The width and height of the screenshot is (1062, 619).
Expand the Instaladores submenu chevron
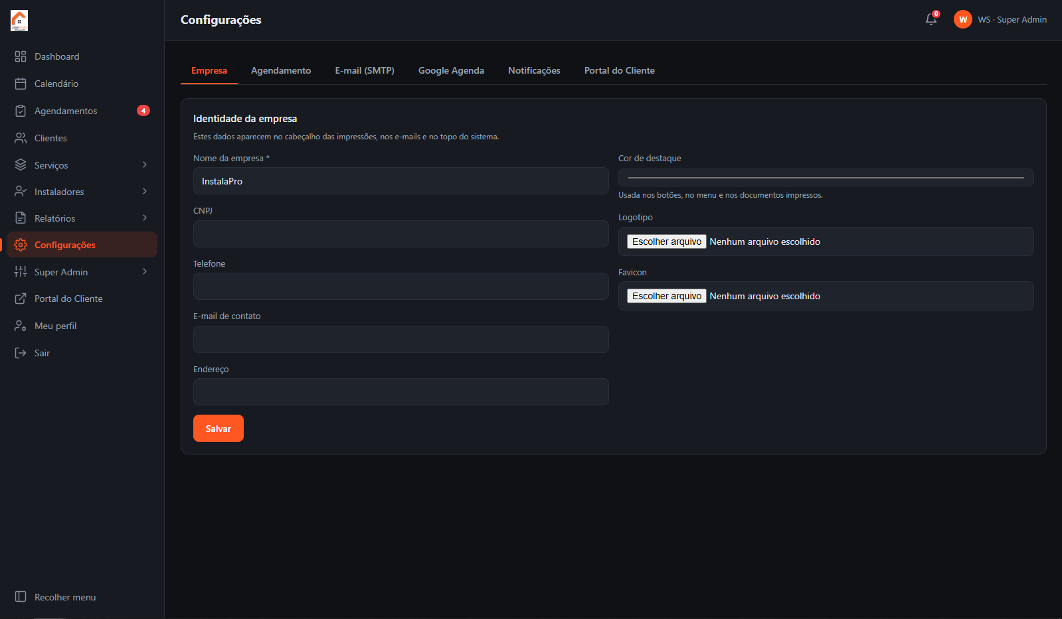145,191
